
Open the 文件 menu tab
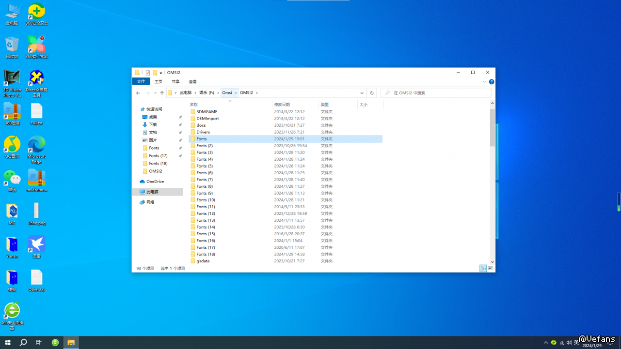coord(141,81)
